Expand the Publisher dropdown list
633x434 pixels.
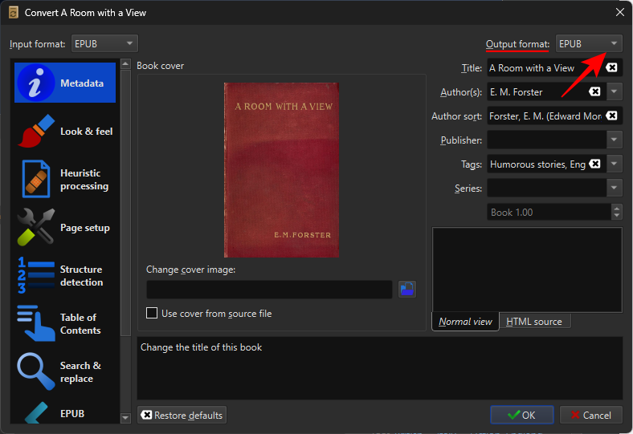click(615, 140)
